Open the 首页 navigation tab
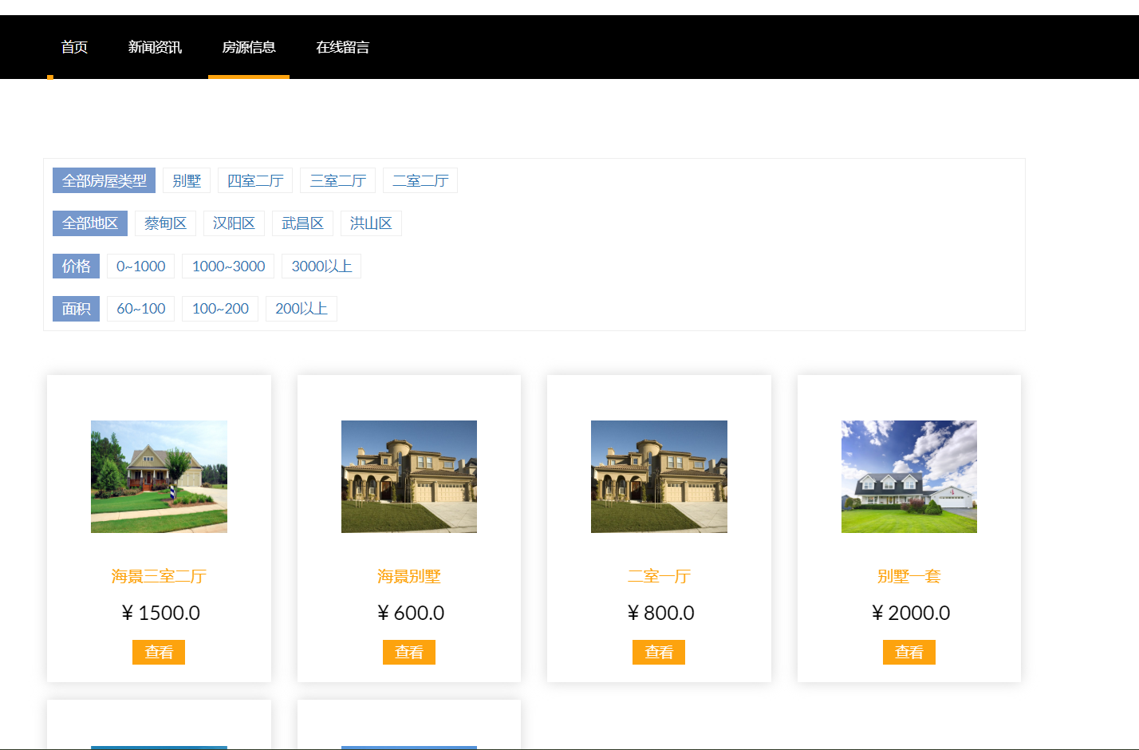Screen dimensions: 1139x750 [x=74, y=47]
